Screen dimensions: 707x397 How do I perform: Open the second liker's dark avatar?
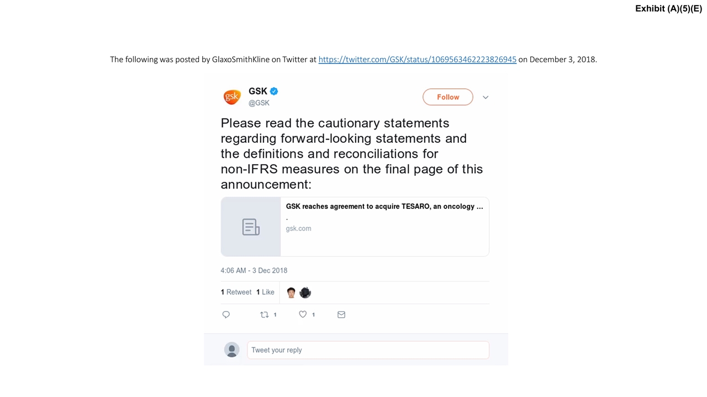click(305, 292)
